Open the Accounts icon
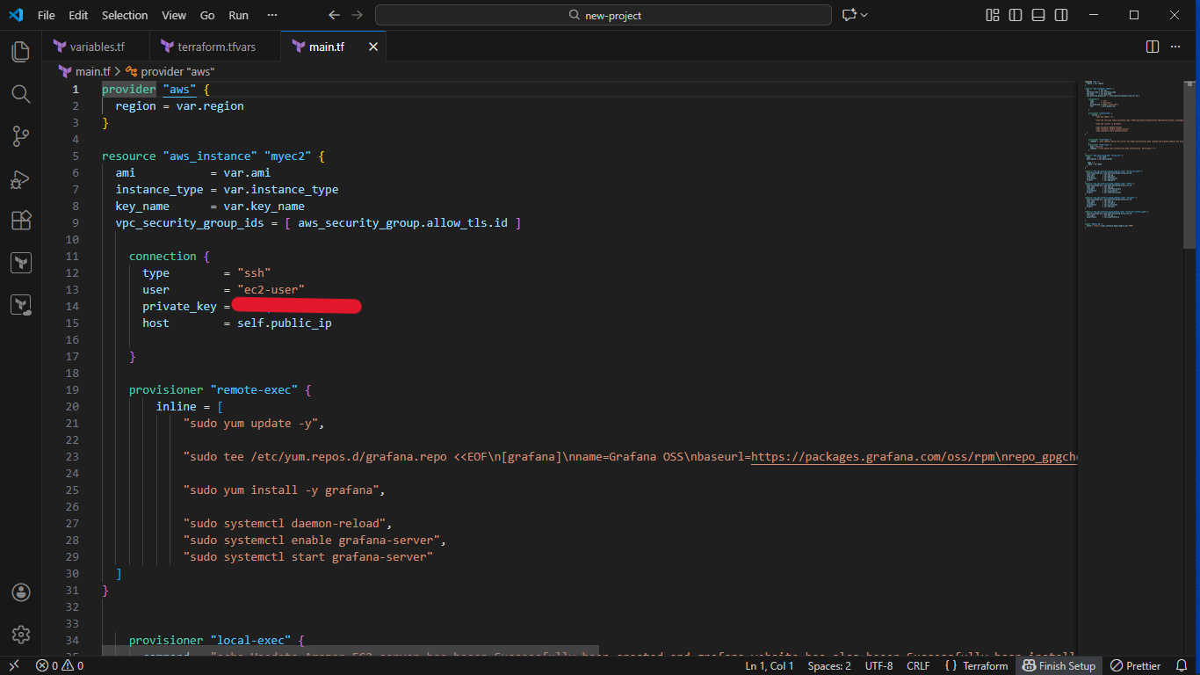The width and height of the screenshot is (1200, 675). (x=20, y=592)
